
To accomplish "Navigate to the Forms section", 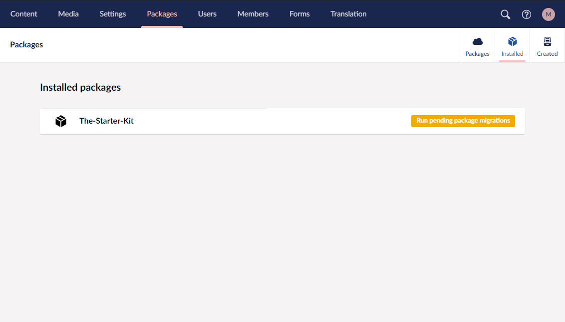I will click(x=299, y=14).
